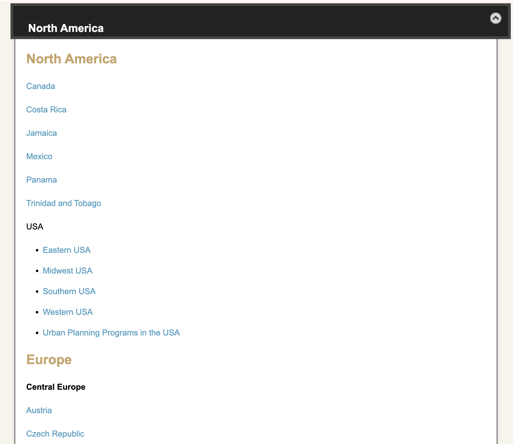Viewport: 513px width, 444px height.
Task: Select the Jamaica link
Action: coord(41,133)
